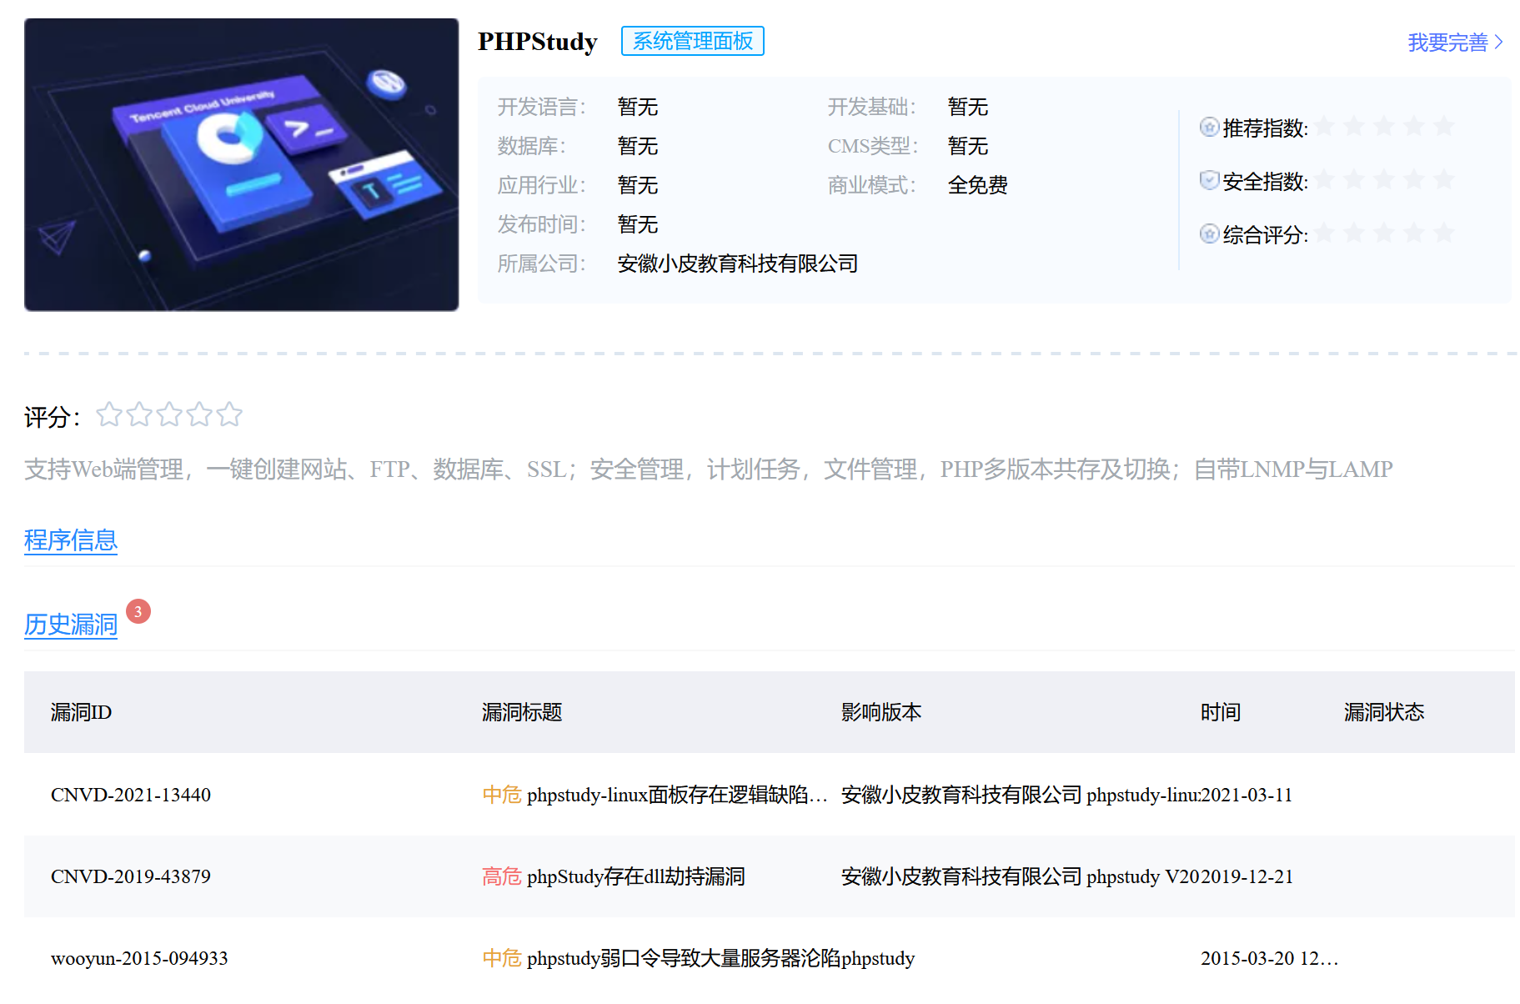Click the CMS类型 value 暂无
Viewport: 1520px width, 1004px height.
point(968,146)
